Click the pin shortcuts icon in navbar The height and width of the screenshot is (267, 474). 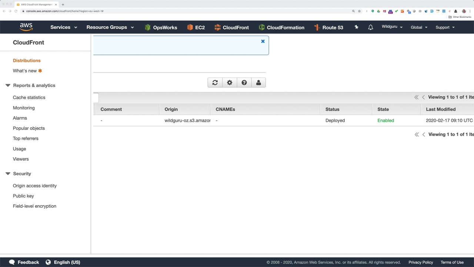pos(356,27)
